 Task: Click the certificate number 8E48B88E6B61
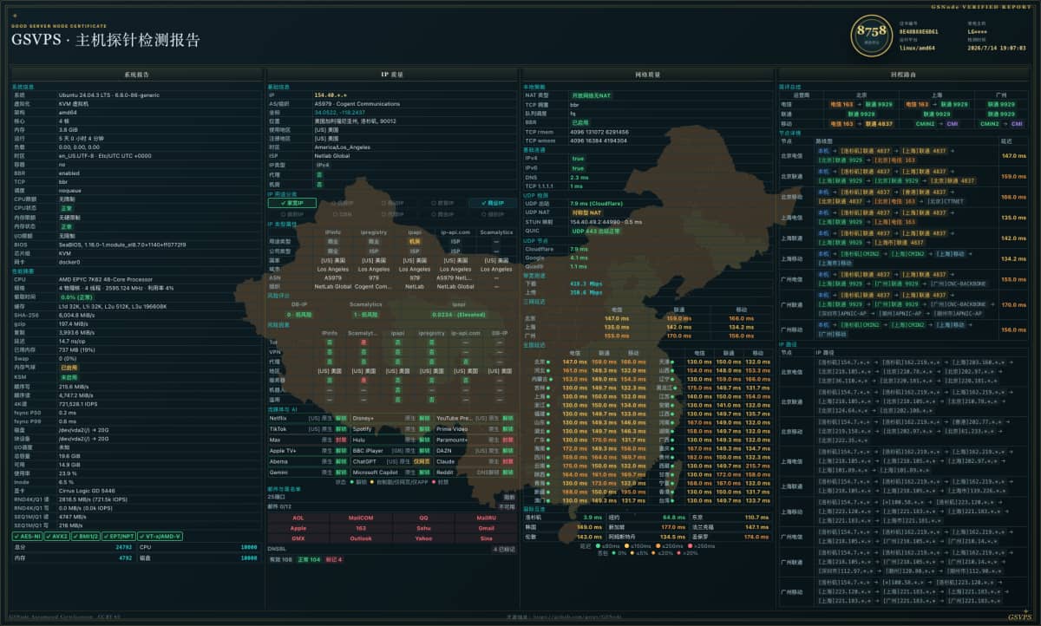[x=917, y=30]
